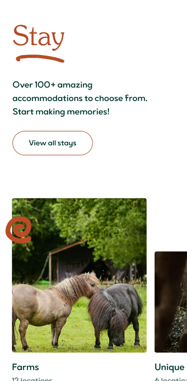Open the partially visible Unique card image
Image resolution: width=187 pixels, height=381 pixels.
171,302
